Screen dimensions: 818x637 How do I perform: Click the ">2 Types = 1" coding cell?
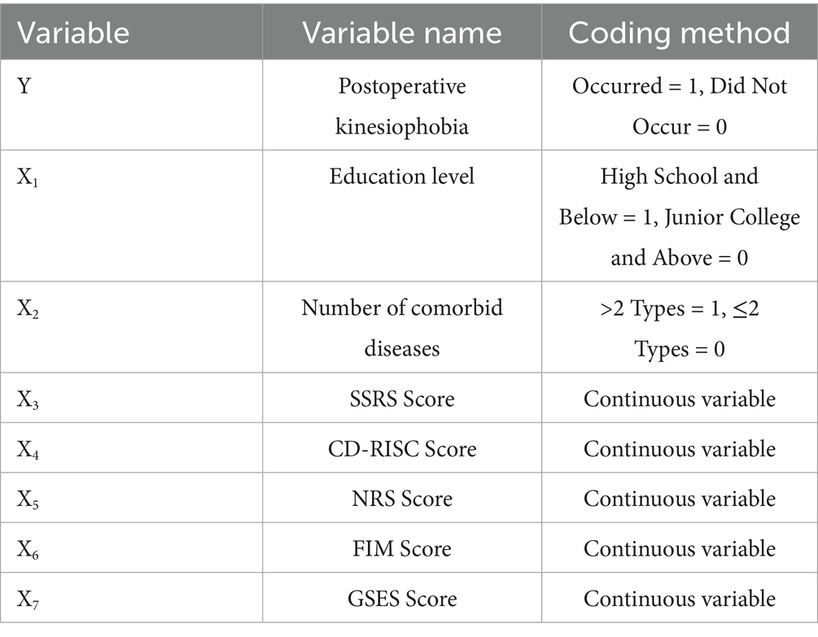[x=679, y=328]
